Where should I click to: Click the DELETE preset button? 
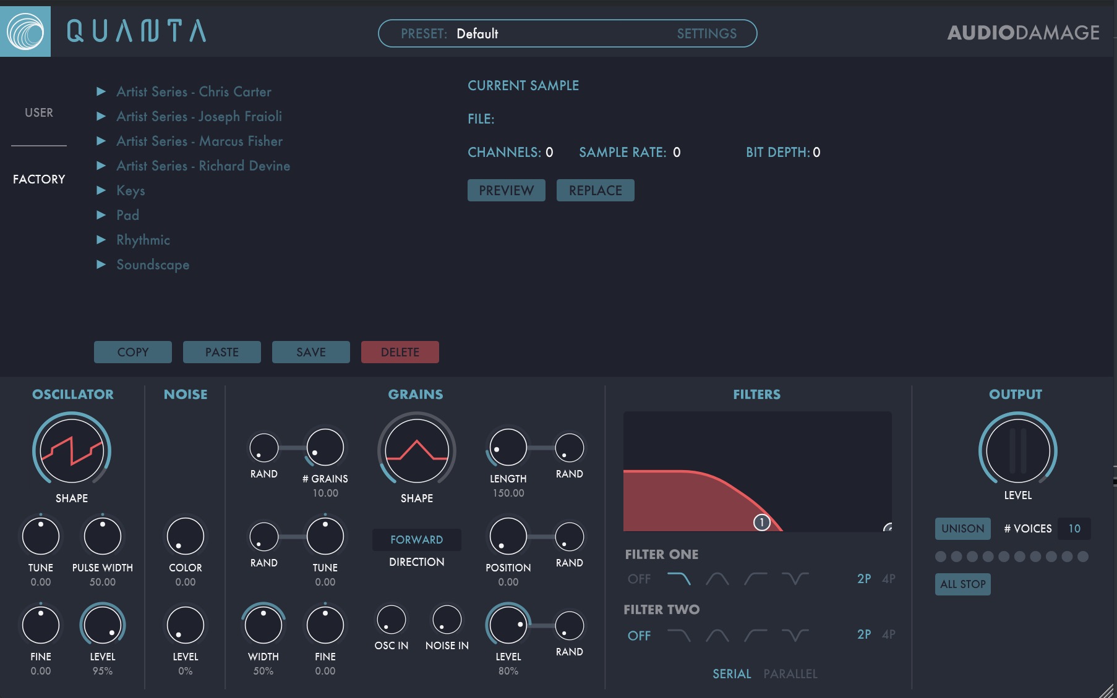(400, 351)
